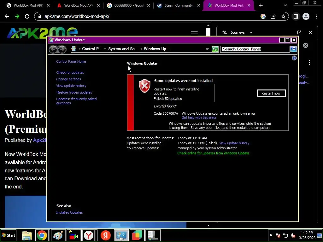Dismiss the journey card with X circle

(305, 45)
